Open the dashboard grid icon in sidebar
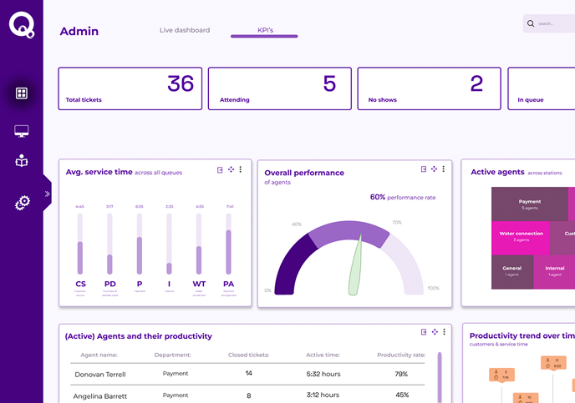 [x=22, y=93]
